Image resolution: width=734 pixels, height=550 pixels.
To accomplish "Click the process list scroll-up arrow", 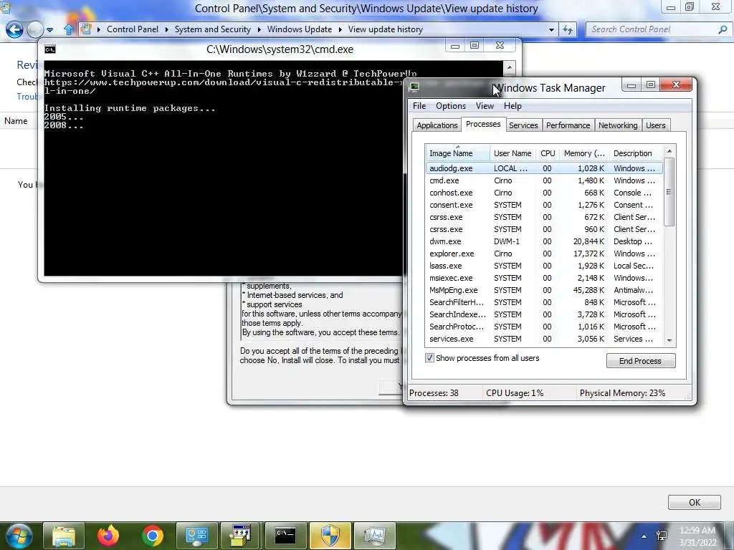I will pyautogui.click(x=669, y=152).
